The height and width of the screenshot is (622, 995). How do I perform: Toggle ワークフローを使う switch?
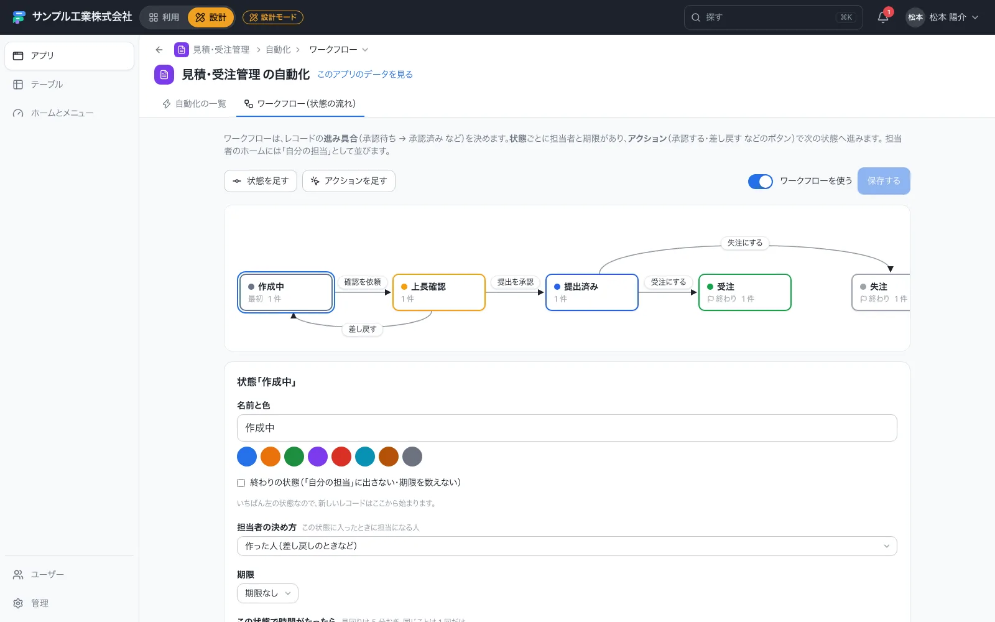(x=760, y=181)
